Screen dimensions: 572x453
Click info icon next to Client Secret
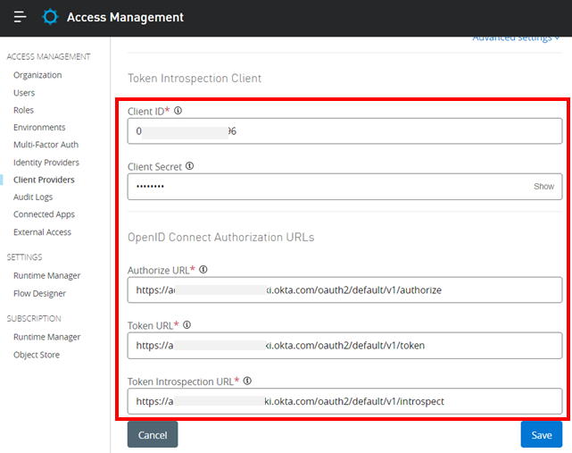pyautogui.click(x=189, y=166)
